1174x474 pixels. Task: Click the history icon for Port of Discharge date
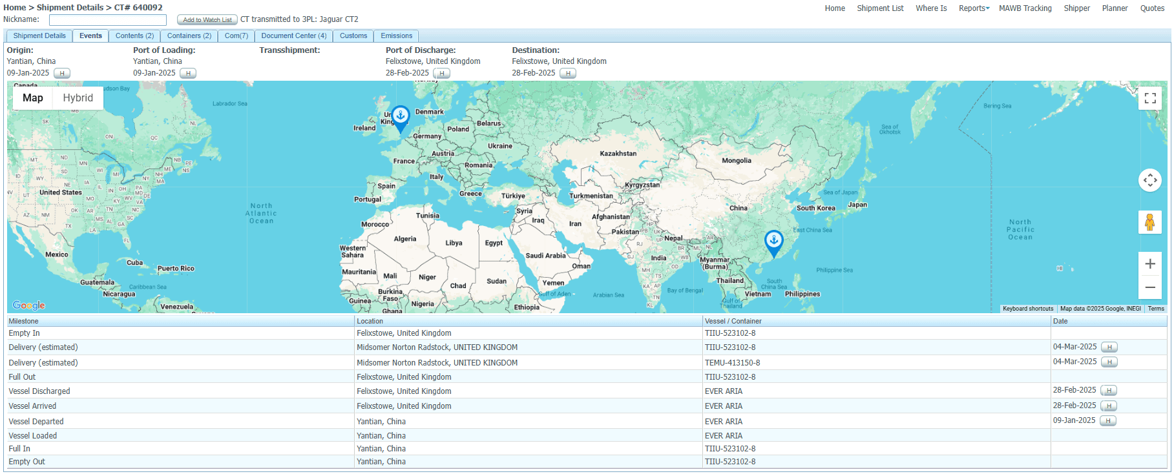tap(441, 74)
